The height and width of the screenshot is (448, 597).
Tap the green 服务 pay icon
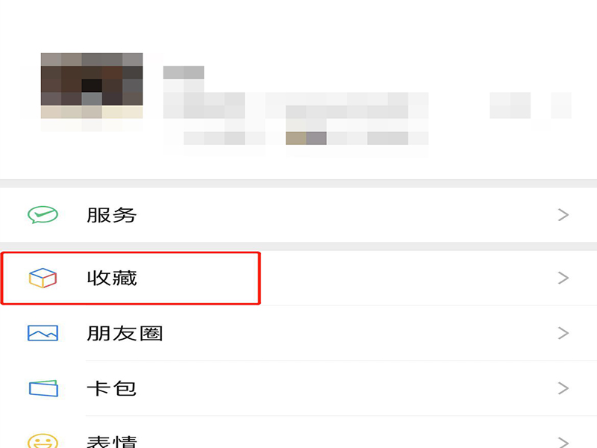(43, 215)
